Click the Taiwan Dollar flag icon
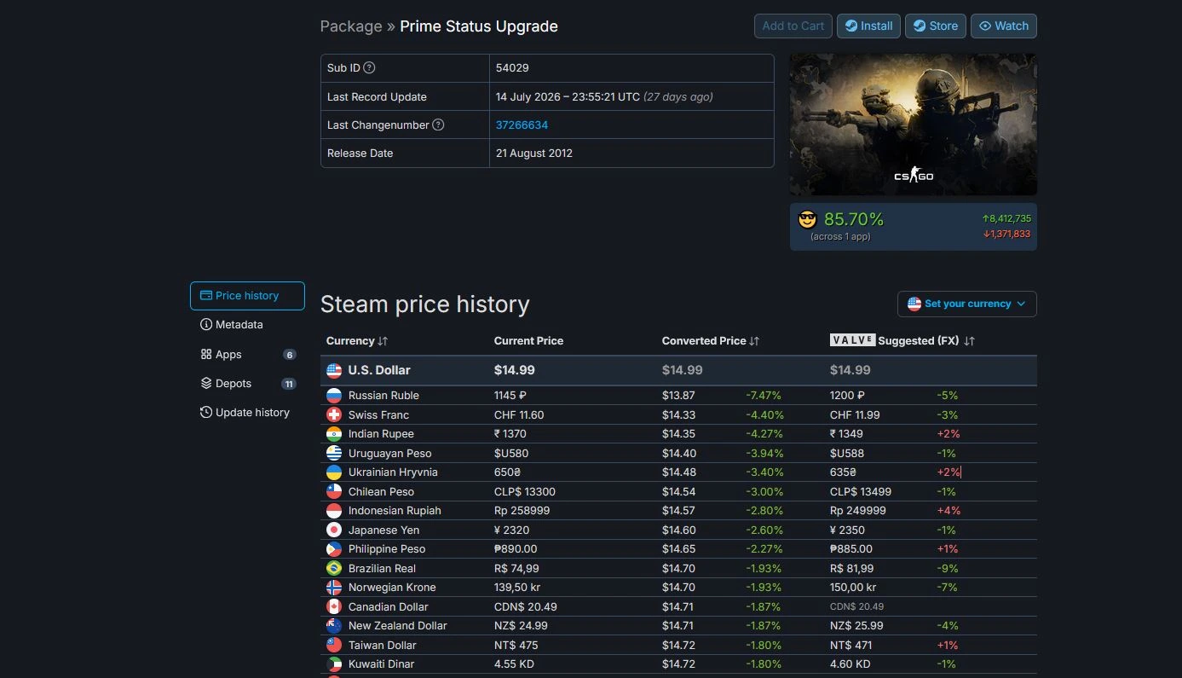The height and width of the screenshot is (678, 1182). coord(334,645)
